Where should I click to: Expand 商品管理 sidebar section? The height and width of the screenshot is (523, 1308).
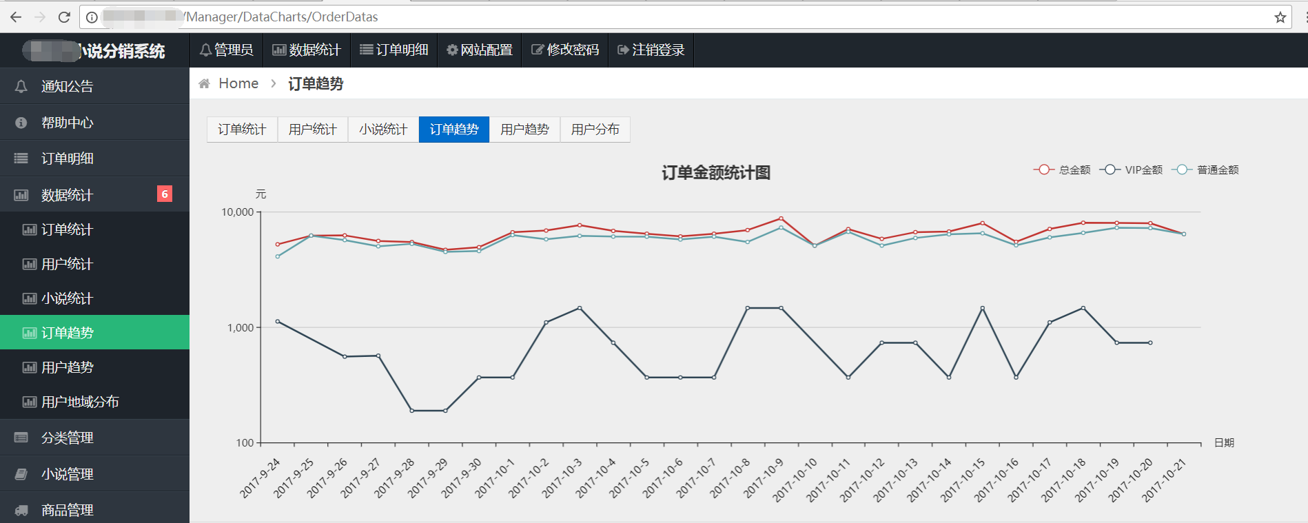[x=94, y=509]
